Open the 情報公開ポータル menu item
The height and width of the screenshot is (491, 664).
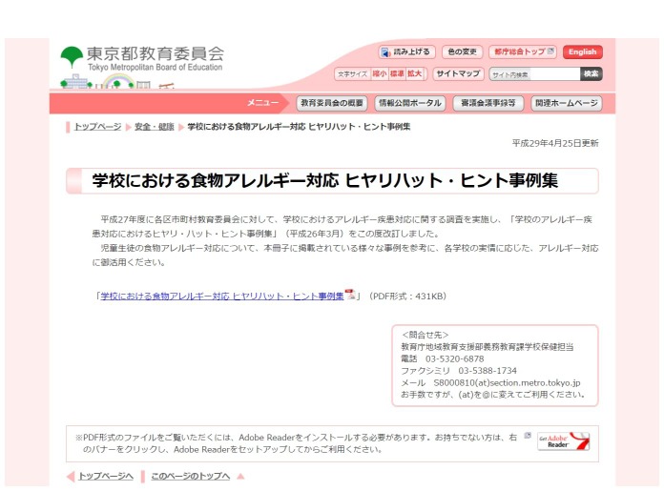[410, 103]
